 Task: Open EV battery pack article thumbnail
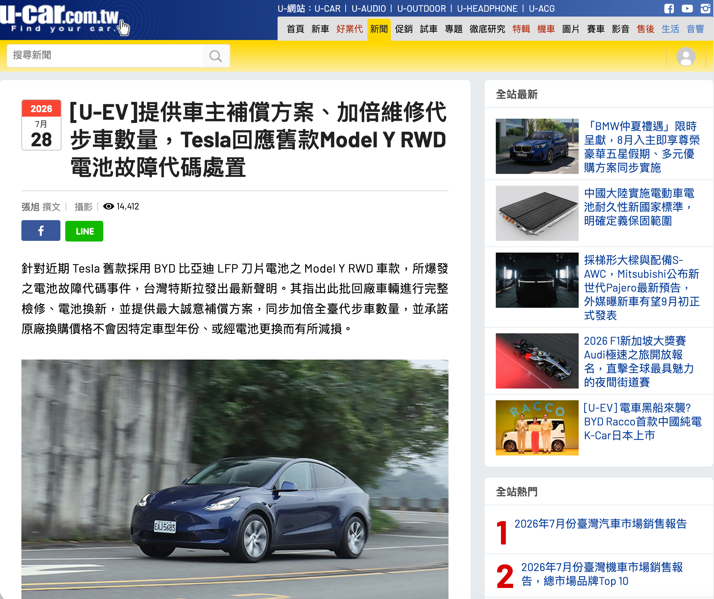click(x=537, y=213)
